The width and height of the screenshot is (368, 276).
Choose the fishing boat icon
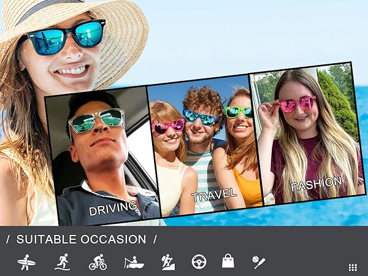pyautogui.click(x=133, y=263)
